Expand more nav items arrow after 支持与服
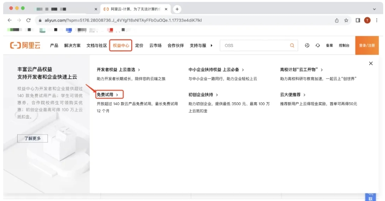Viewport: 385px width, 201px height. [211, 45]
